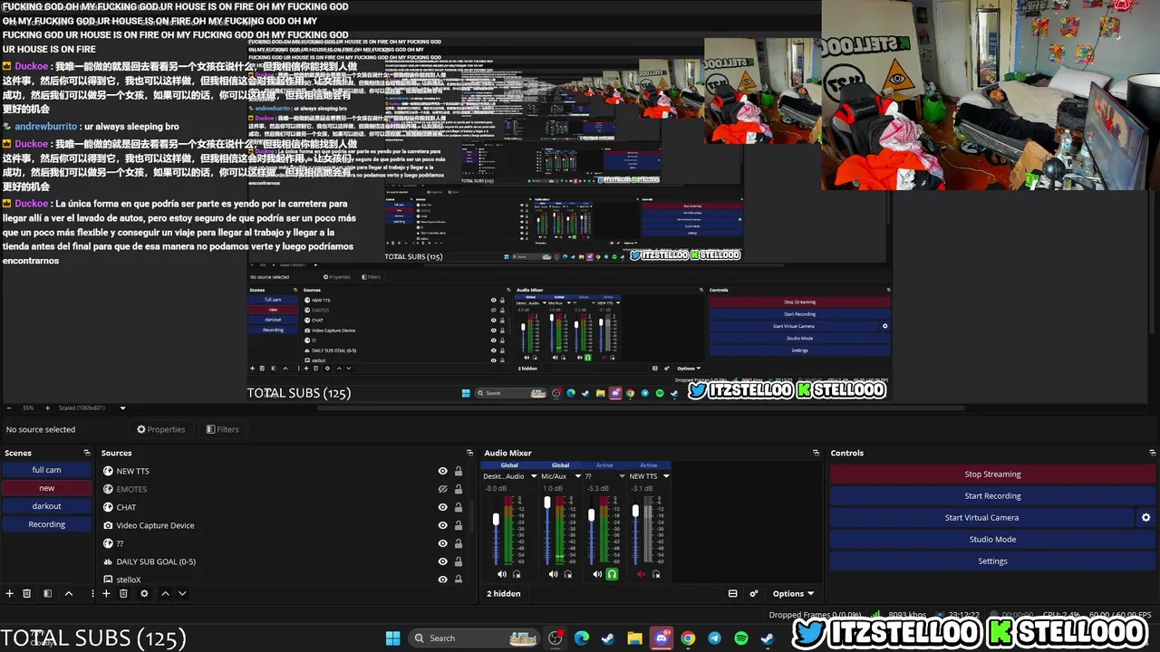Open the source Properties button
Image resolution: width=1160 pixels, height=652 pixels.
point(160,429)
